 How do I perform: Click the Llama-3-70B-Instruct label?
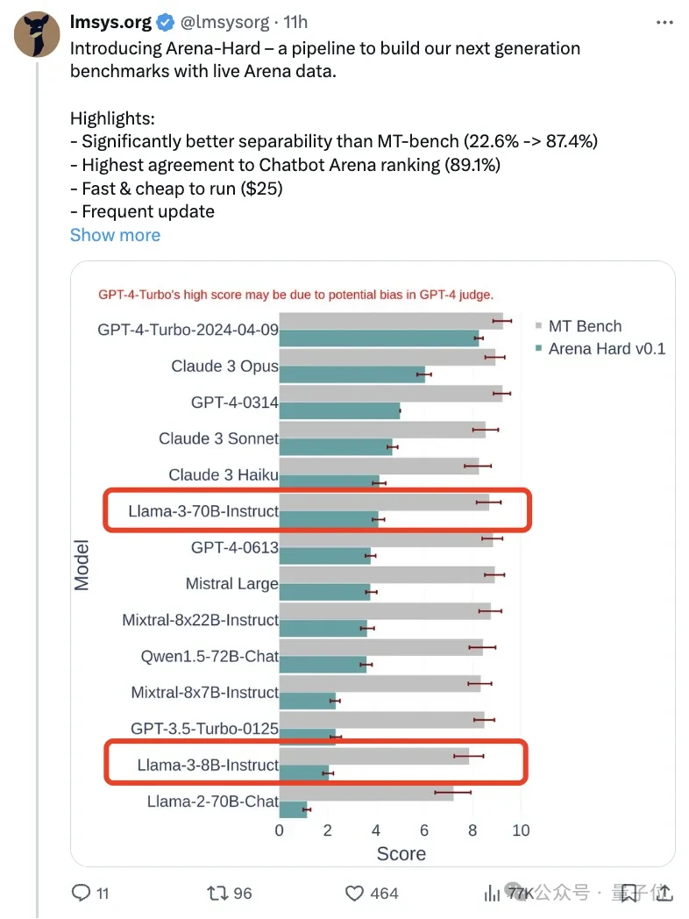pyautogui.click(x=203, y=511)
